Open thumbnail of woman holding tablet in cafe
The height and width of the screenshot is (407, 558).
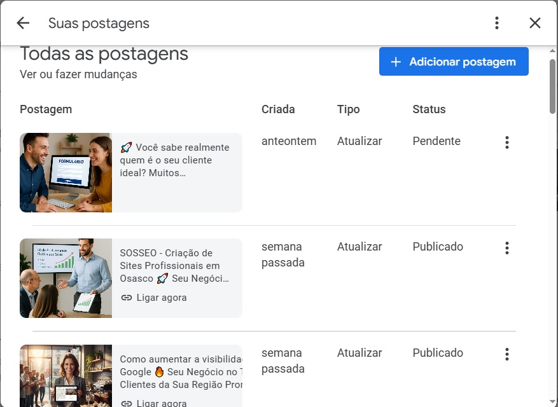[x=66, y=376]
